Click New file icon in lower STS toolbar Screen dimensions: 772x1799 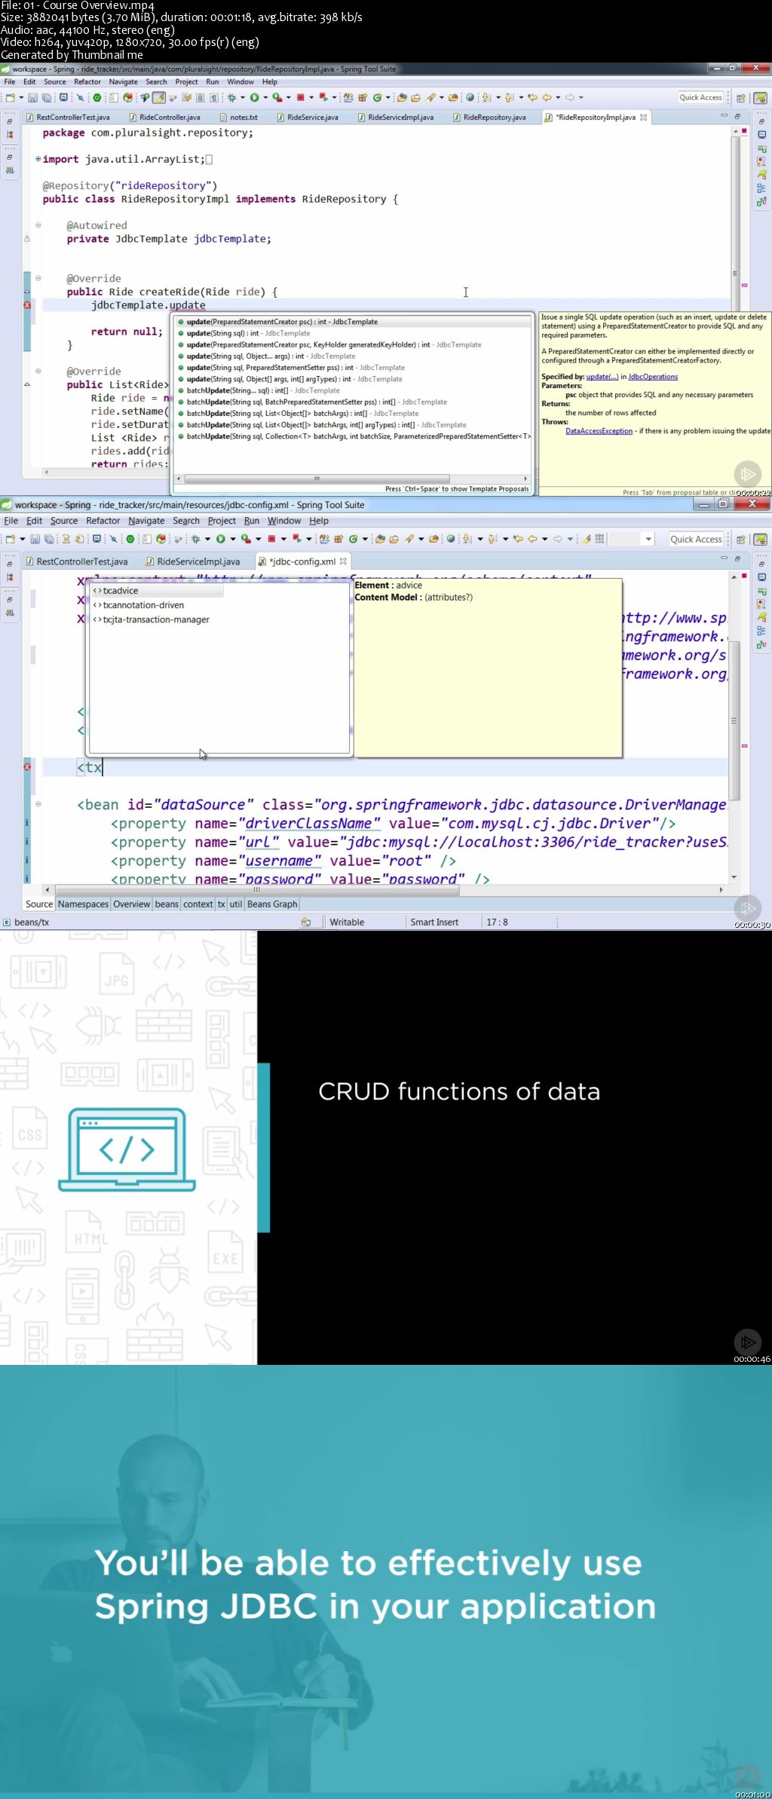point(10,539)
